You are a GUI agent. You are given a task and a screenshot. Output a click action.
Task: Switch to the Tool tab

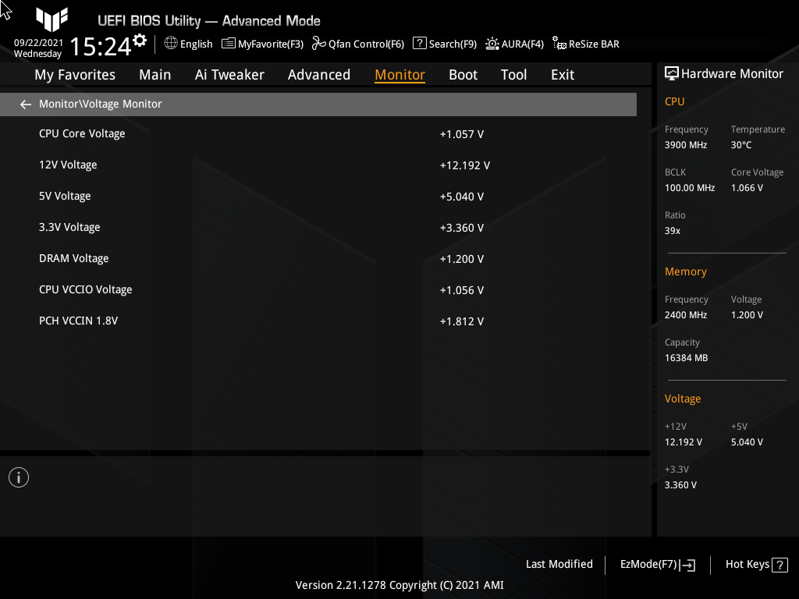(x=513, y=75)
